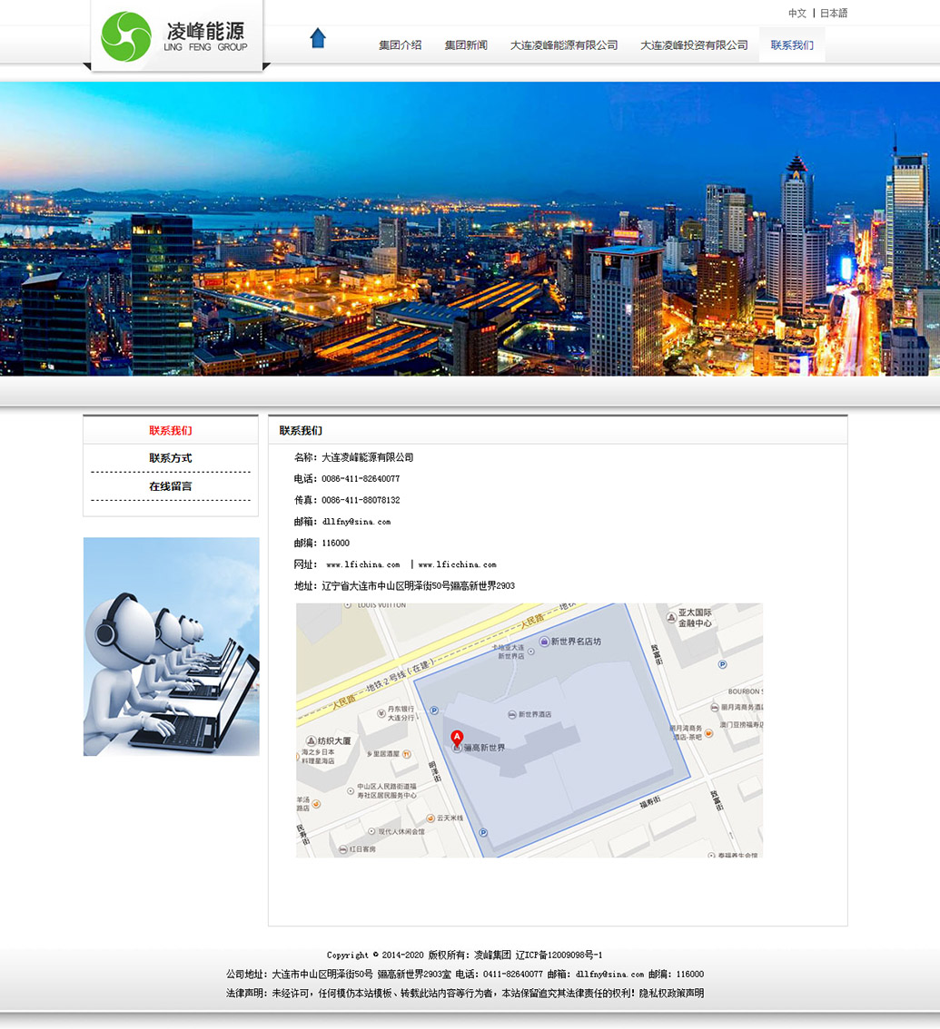
Task: Switch language to 日本語
Action: click(833, 14)
